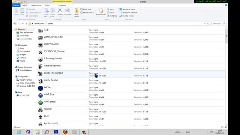The image size is (240, 135).
Task: Select the Adobe Fireworks file
Action: tap(131, 67)
